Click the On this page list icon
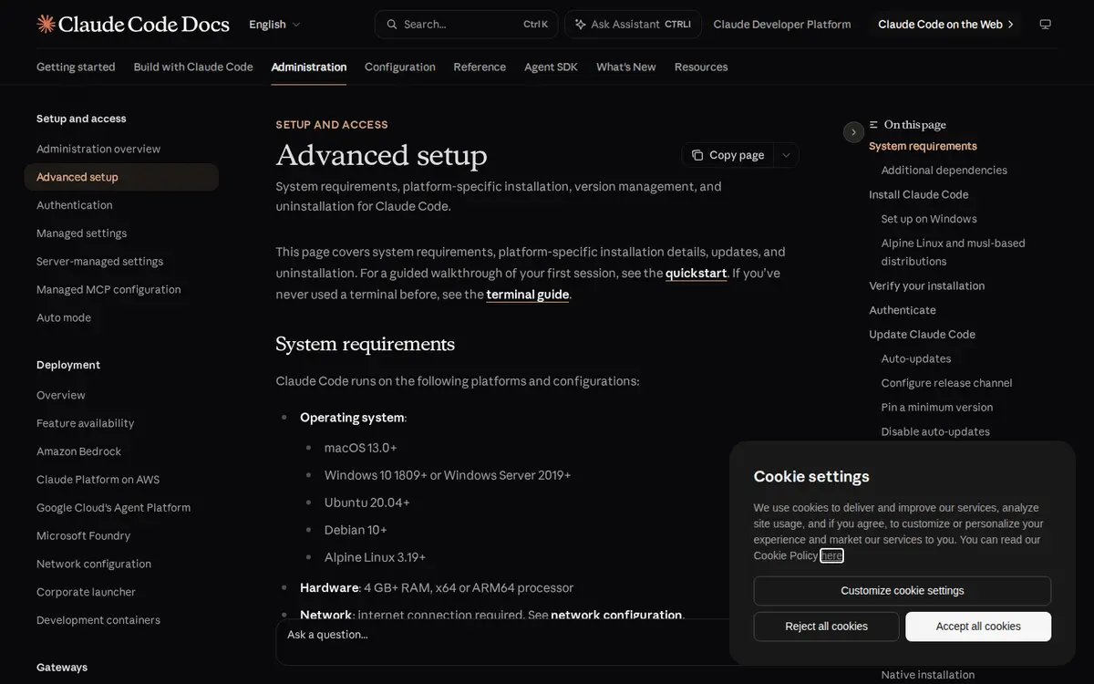 pyautogui.click(x=873, y=125)
